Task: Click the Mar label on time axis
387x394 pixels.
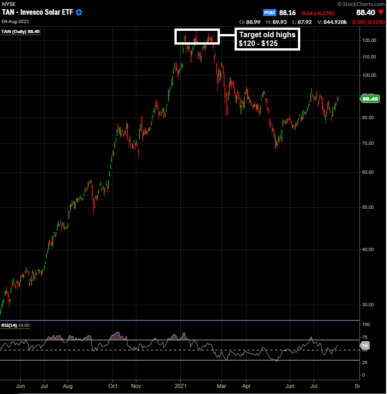Action: coord(222,386)
